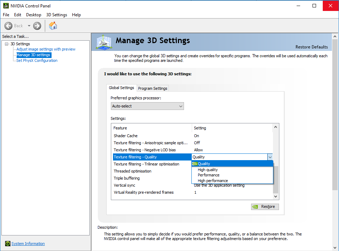The width and height of the screenshot is (339, 251).
Task: Open Set PhysX Configuration
Action: tap(37, 60)
